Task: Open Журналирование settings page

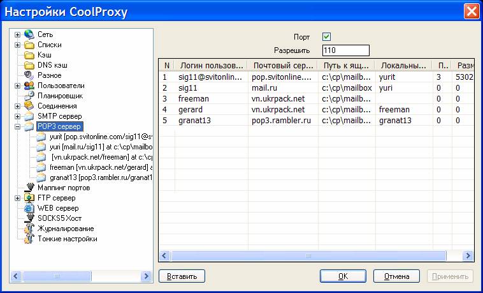Action: (66, 229)
